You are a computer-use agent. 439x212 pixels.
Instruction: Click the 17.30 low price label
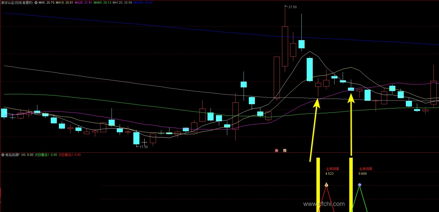pyautogui.click(x=144, y=147)
